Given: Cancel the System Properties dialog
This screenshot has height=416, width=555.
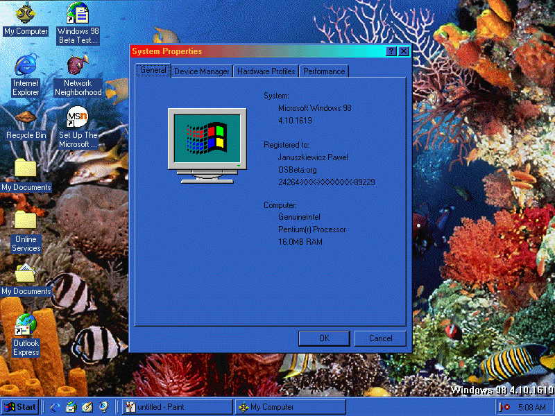Looking at the screenshot, I should click(x=380, y=338).
